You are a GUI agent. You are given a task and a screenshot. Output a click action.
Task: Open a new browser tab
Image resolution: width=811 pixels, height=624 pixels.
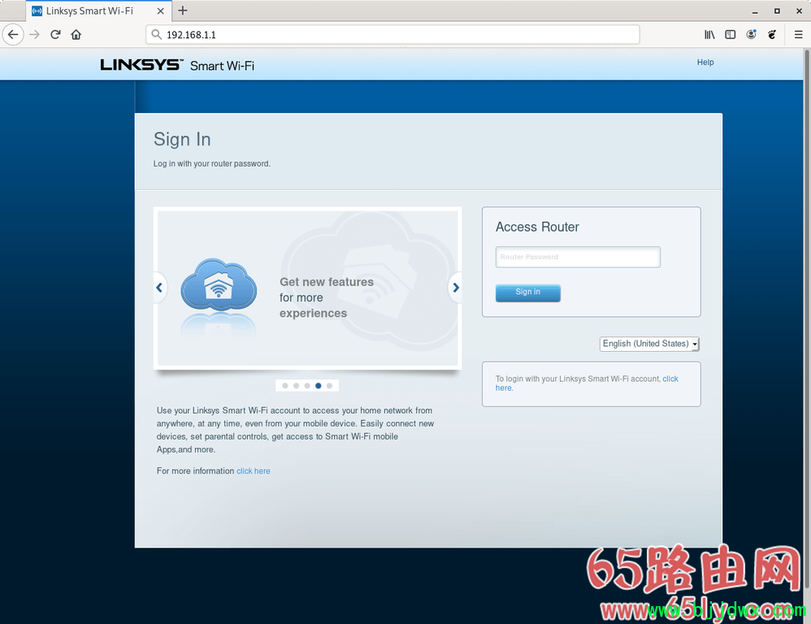point(183,11)
